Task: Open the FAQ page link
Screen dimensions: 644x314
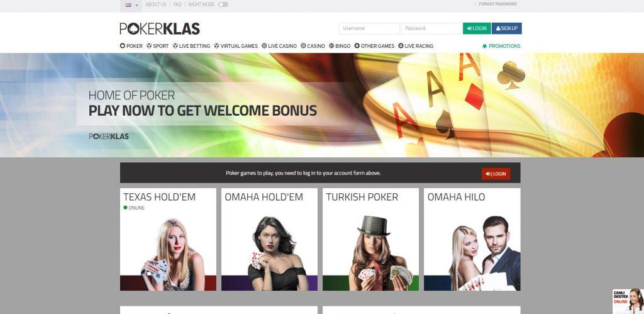Action: coord(177,4)
